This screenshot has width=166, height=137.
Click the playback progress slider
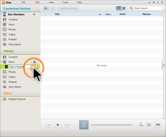tap(111, 125)
